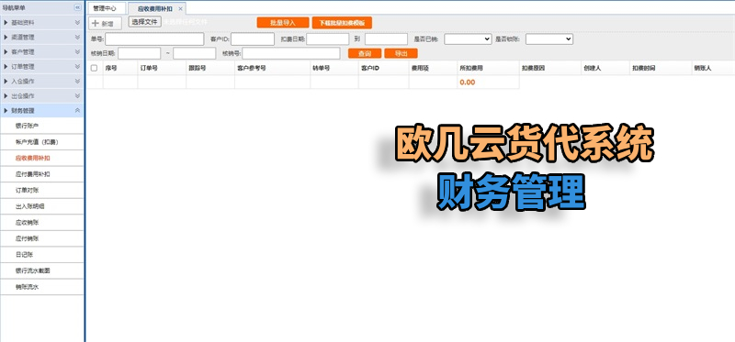Image resolution: width=735 pixels, height=342 pixels.
Task: Click the chevron beside 订单管理
Action: point(77,66)
